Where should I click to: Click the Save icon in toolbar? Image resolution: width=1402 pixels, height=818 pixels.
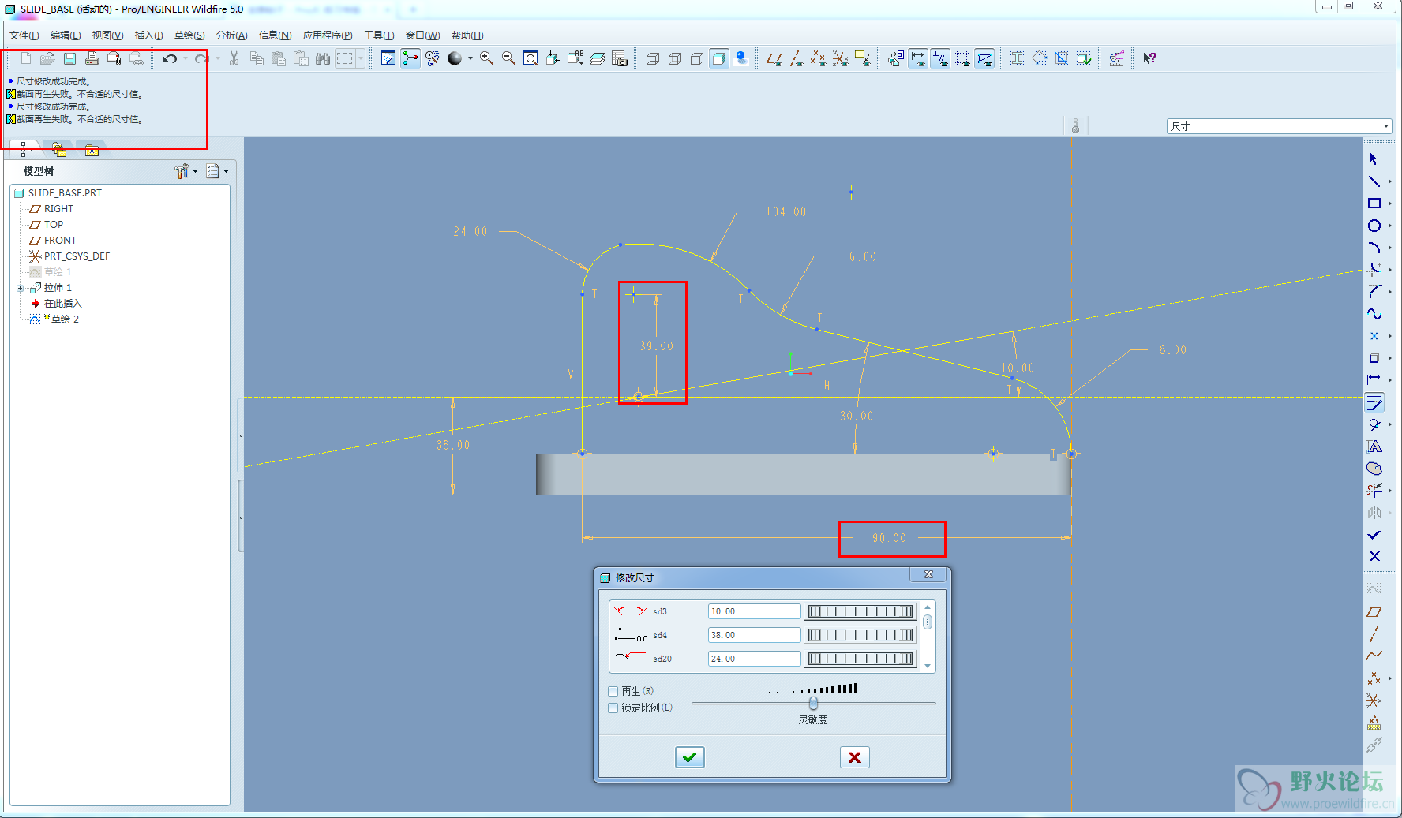(70, 58)
